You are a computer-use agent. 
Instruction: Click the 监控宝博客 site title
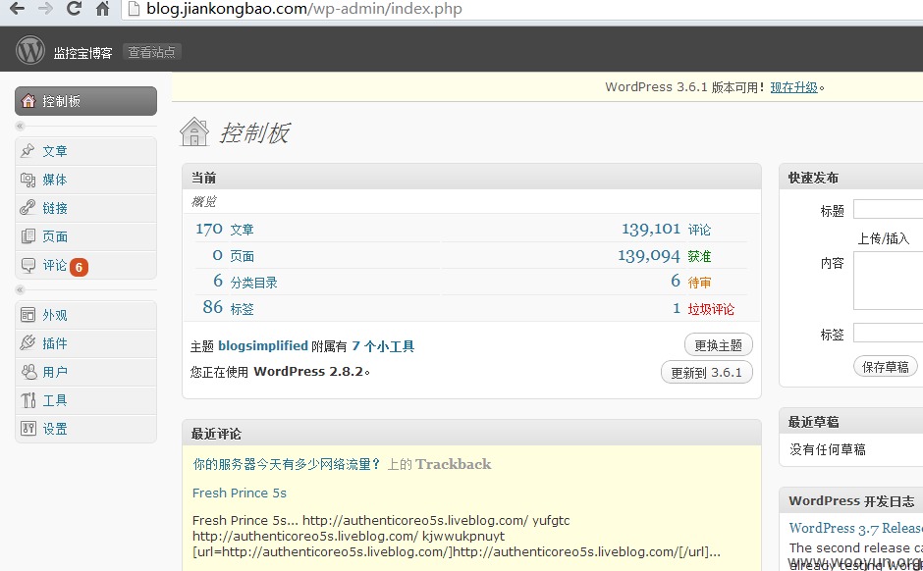pyautogui.click(x=83, y=53)
